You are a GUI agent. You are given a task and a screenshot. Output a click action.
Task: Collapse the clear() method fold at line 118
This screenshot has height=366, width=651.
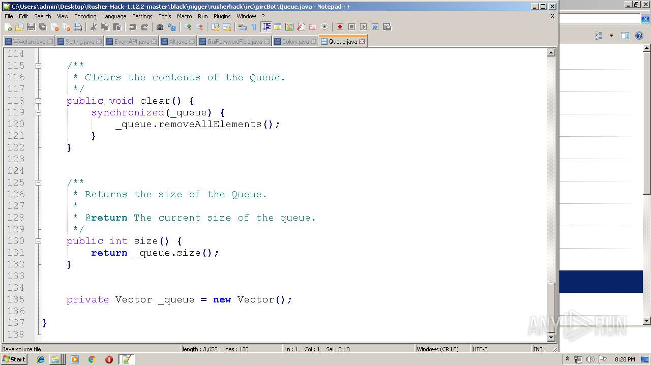coord(38,101)
